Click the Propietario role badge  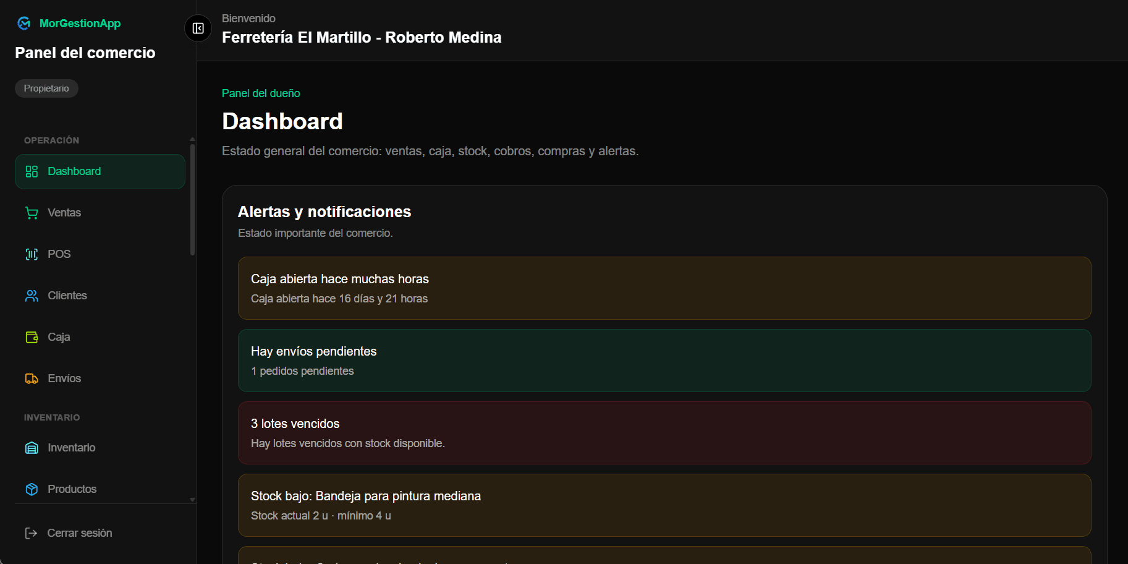[x=46, y=88]
